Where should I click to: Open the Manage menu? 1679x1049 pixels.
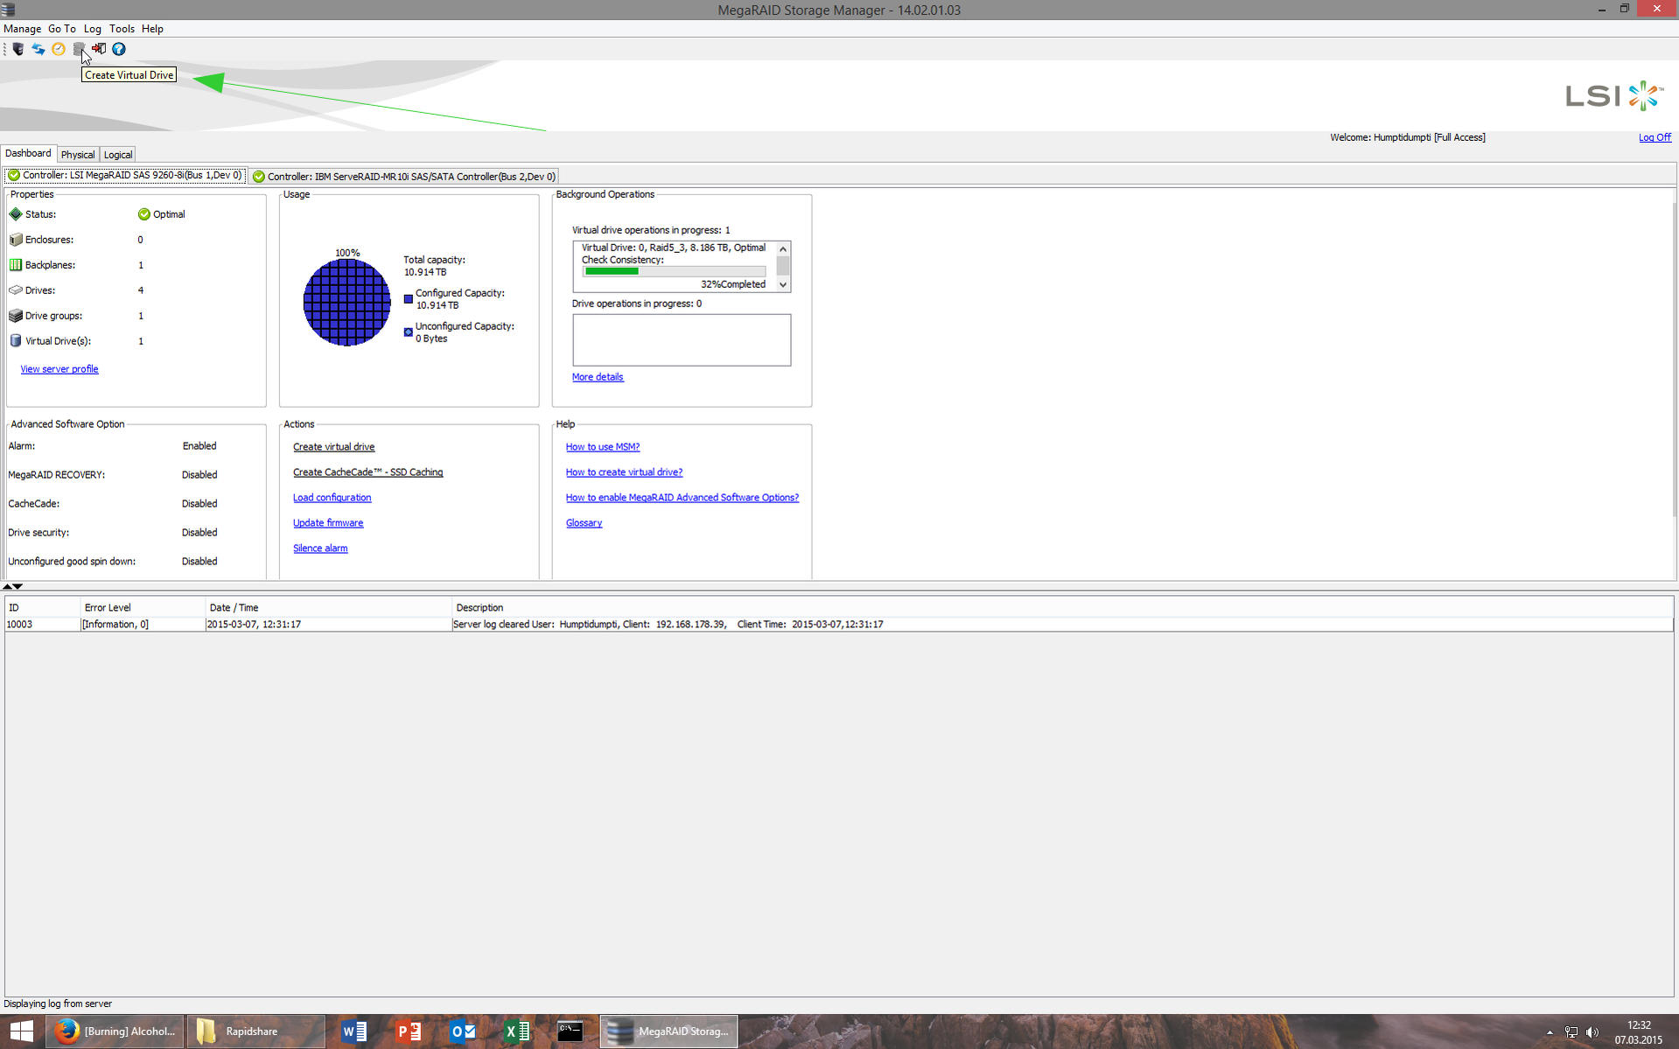(22, 29)
